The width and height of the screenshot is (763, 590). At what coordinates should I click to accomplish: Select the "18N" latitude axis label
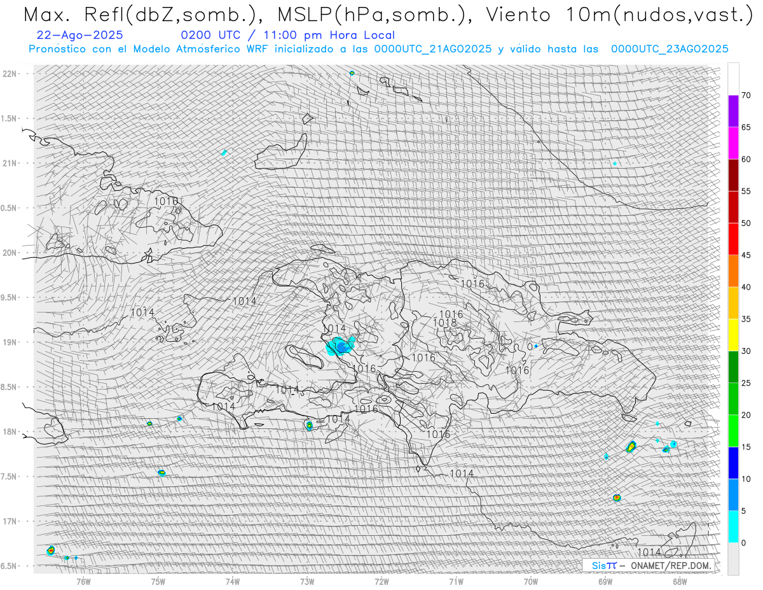click(9, 432)
